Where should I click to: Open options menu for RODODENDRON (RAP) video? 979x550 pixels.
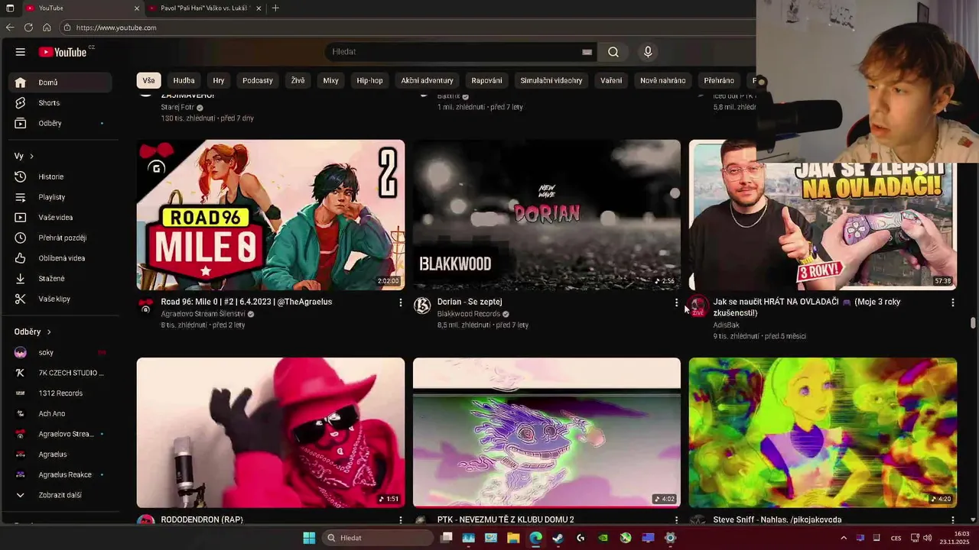(x=400, y=519)
